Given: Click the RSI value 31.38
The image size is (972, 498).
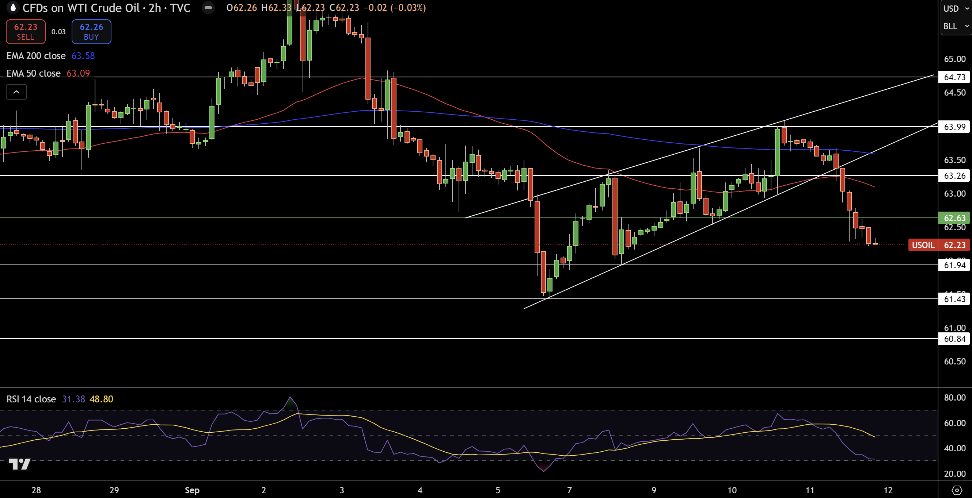Looking at the screenshot, I should point(73,399).
